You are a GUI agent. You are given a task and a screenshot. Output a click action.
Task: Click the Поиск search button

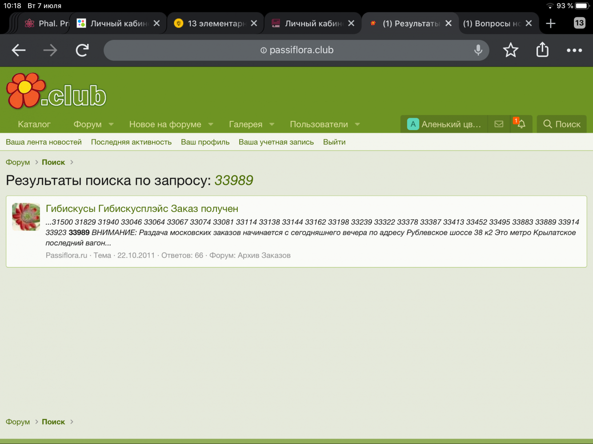(x=562, y=124)
